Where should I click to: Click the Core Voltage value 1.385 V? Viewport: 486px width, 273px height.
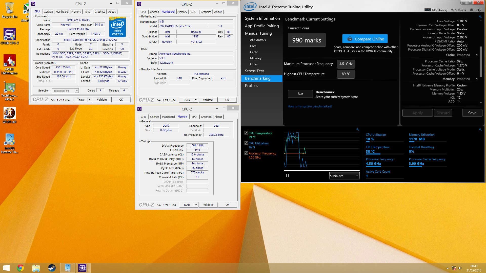coord(462,21)
